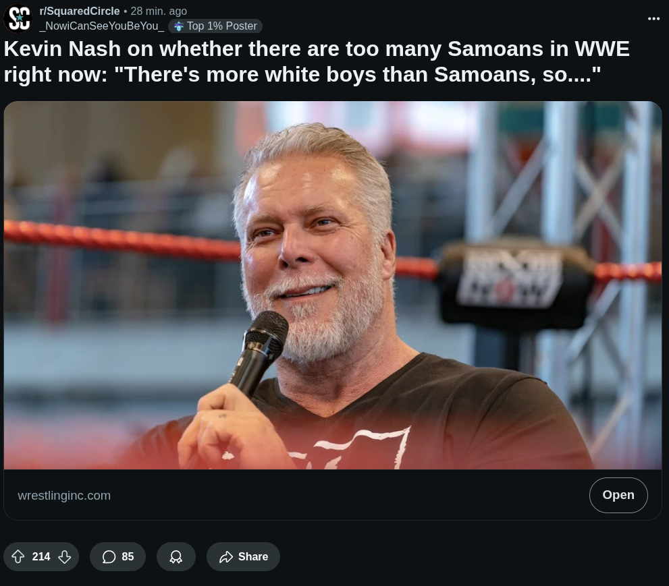Open the post's photo thumbnail
This screenshot has width=669, height=586.
click(x=332, y=285)
